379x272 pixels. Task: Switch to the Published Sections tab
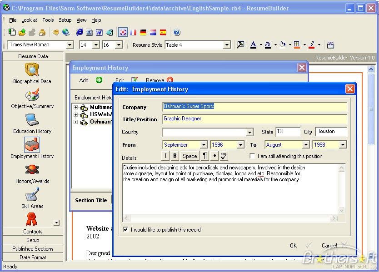(x=33, y=248)
